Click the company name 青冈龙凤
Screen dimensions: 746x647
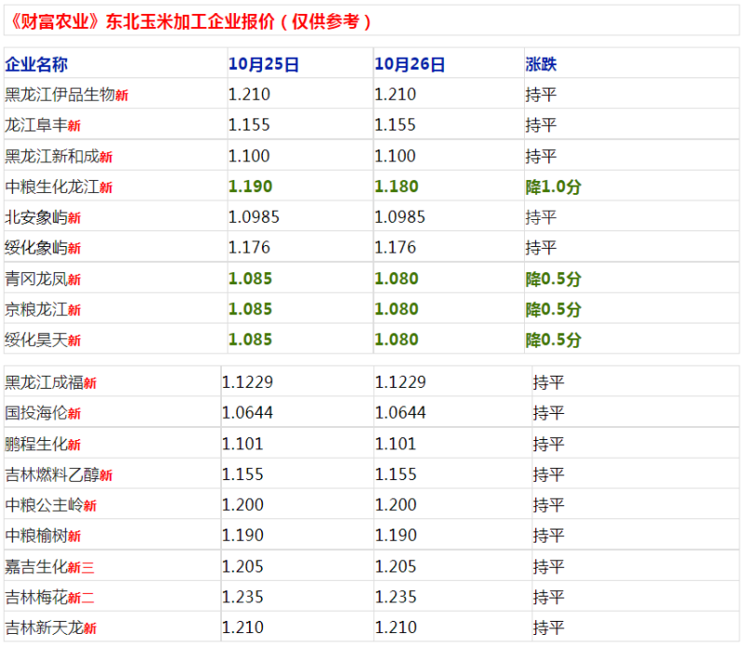point(36,279)
